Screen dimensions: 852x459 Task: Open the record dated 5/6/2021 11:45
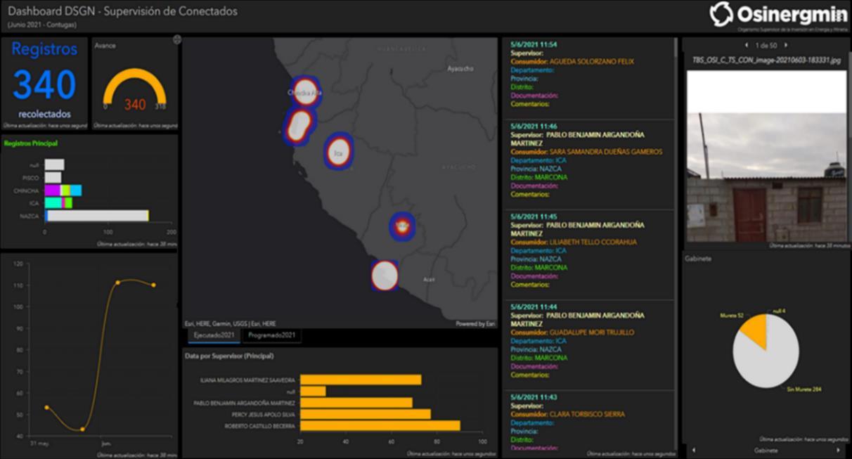588,254
